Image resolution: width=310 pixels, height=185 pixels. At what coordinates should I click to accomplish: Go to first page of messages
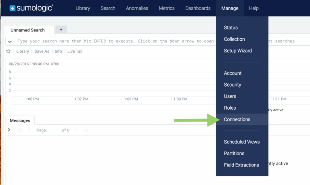[20, 130]
